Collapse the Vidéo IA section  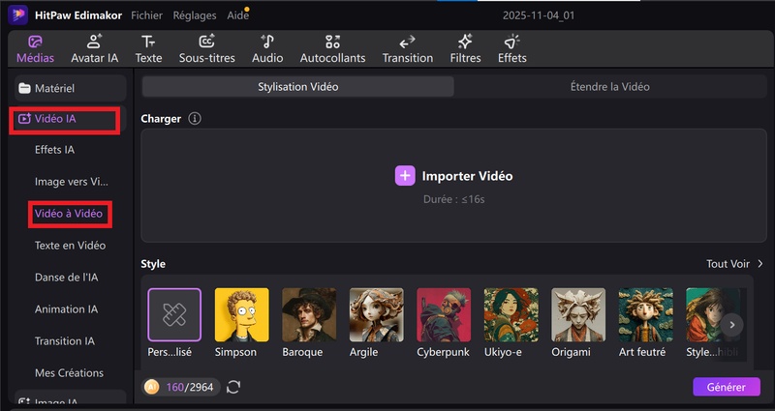pos(64,119)
